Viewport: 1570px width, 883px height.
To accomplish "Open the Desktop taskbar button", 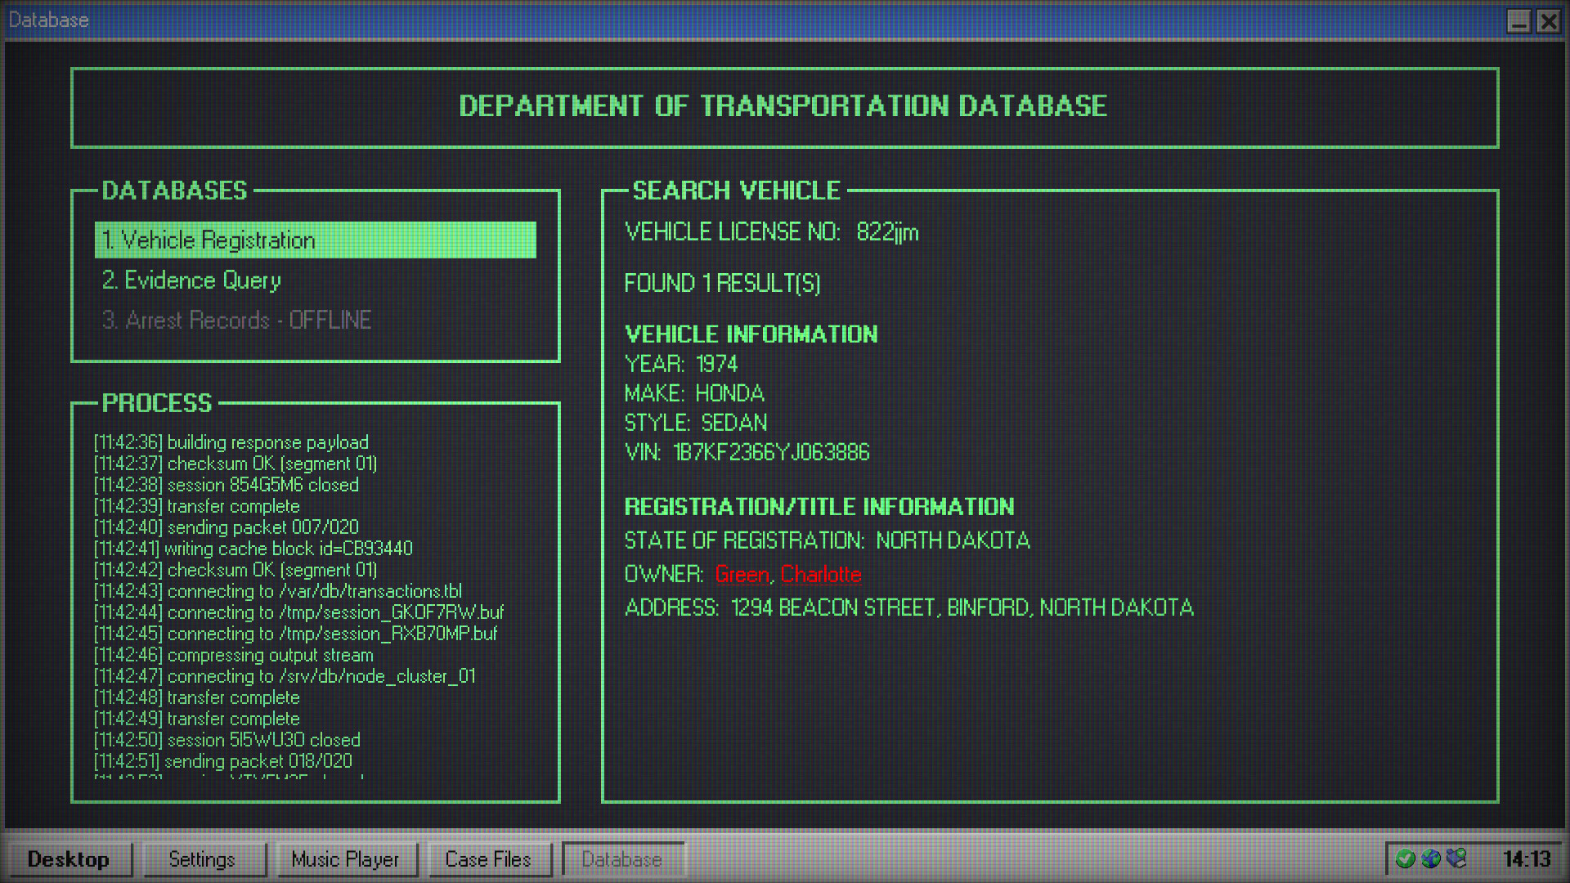I will pos(69,859).
